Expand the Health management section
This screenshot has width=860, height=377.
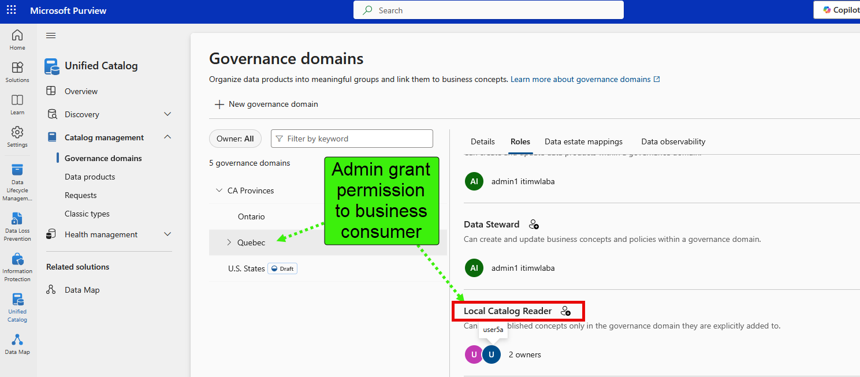pyautogui.click(x=167, y=234)
